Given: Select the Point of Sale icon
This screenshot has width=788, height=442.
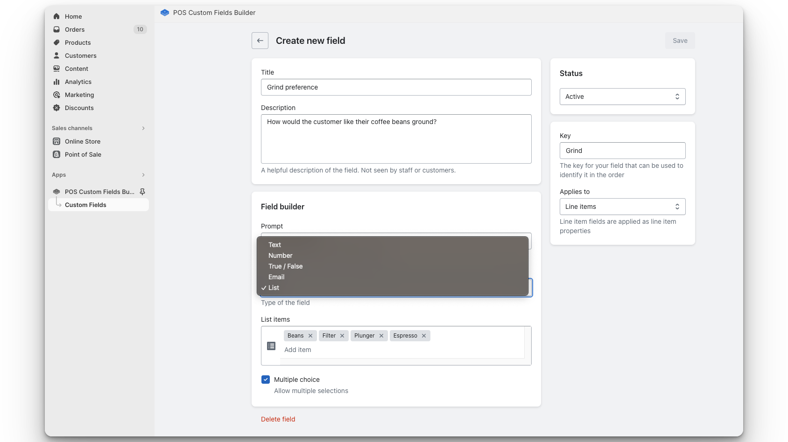Looking at the screenshot, I should tap(56, 154).
